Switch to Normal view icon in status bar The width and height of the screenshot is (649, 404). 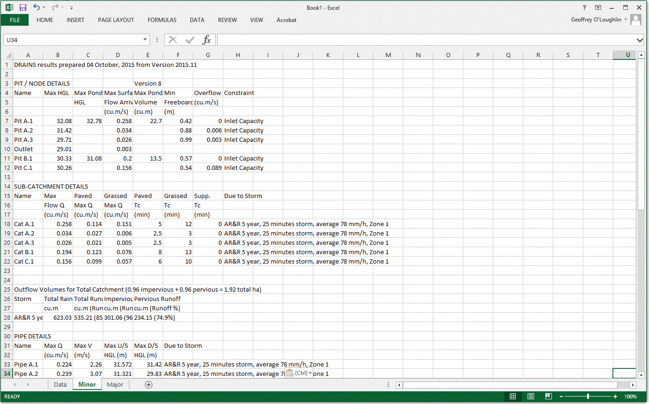pyautogui.click(x=513, y=397)
